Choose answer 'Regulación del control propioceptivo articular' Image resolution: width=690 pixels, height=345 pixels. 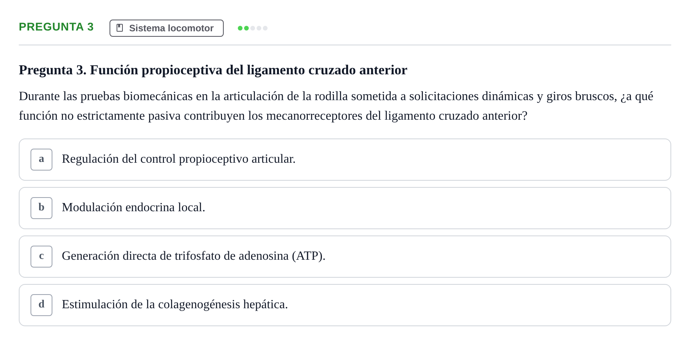[x=345, y=160]
